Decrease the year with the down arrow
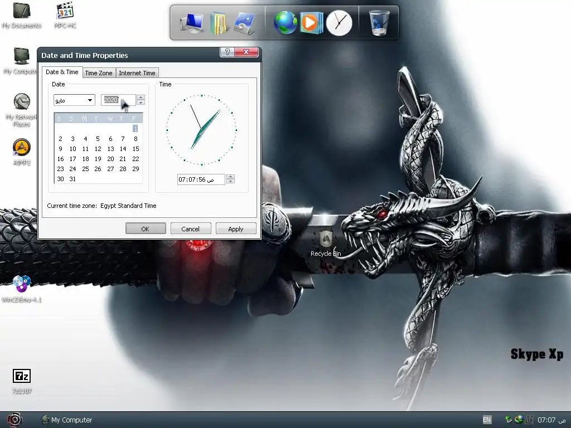Viewport: 571px width, 428px height. point(141,103)
